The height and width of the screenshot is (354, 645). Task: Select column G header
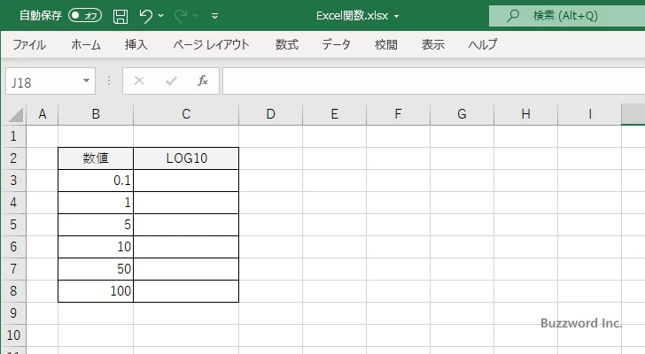(x=462, y=114)
